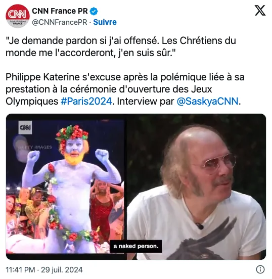
Task: Follow the account via the Suivre link
Action: pyautogui.click(x=105, y=22)
